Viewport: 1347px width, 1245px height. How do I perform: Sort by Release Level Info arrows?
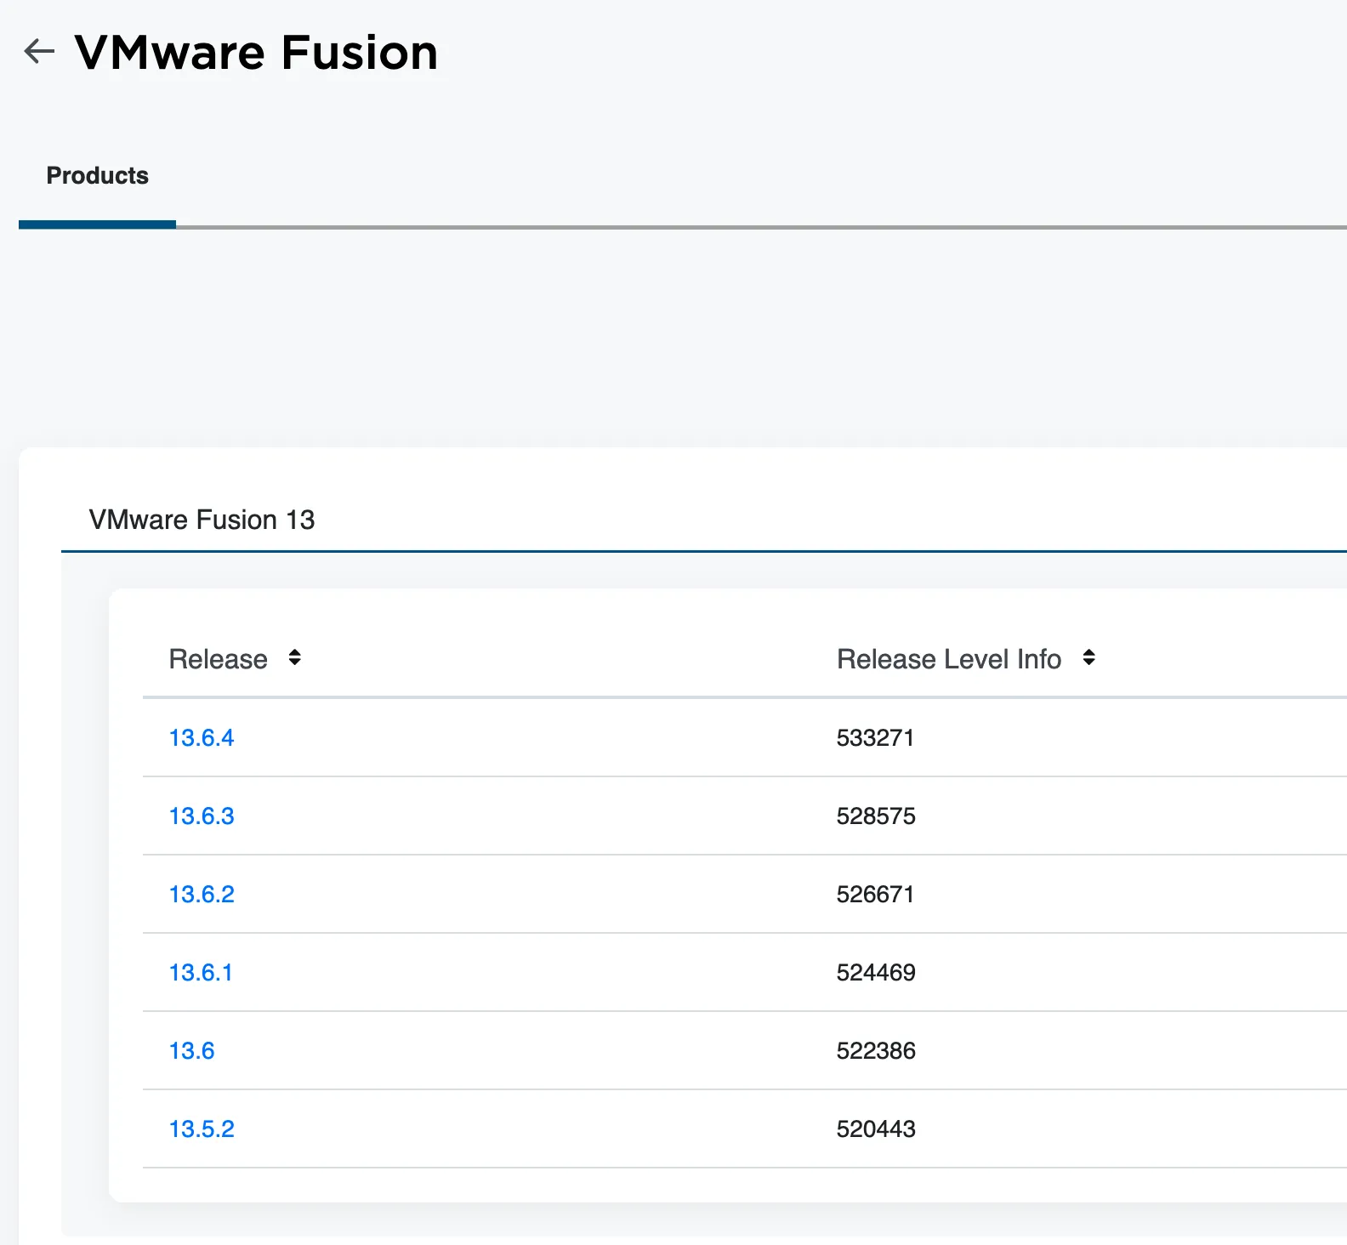[x=1088, y=657]
